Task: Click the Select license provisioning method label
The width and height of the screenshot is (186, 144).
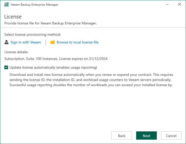Action: click(x=33, y=34)
